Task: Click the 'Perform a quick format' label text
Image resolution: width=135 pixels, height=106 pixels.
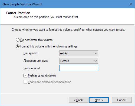Action: pyautogui.click(x=42, y=76)
